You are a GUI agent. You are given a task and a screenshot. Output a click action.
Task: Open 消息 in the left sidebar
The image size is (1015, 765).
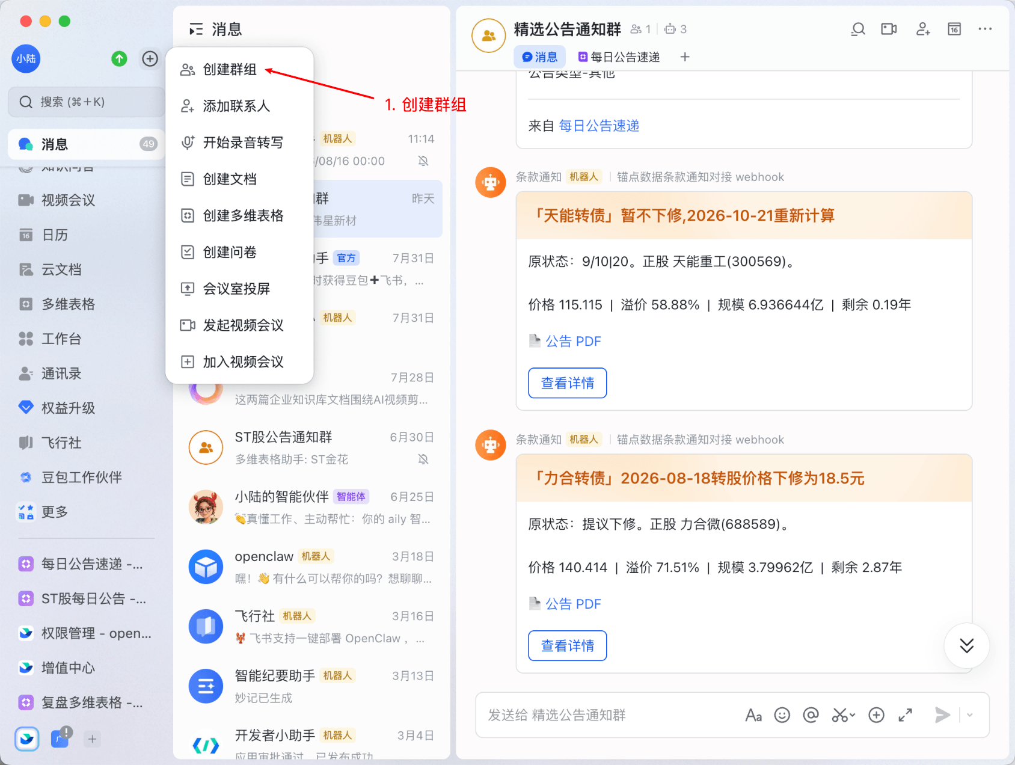point(86,144)
